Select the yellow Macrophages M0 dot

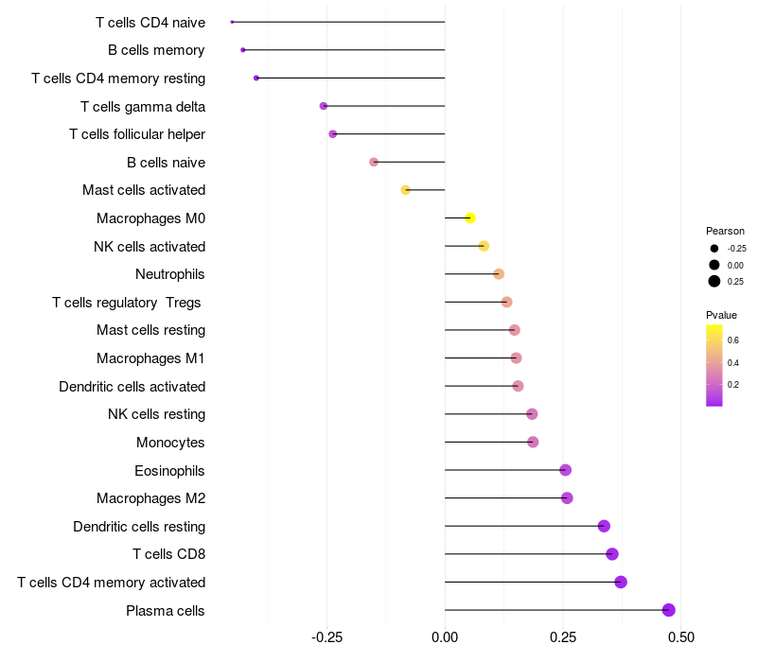pos(470,218)
